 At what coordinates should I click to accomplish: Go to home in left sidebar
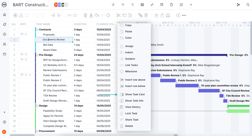(5, 15)
